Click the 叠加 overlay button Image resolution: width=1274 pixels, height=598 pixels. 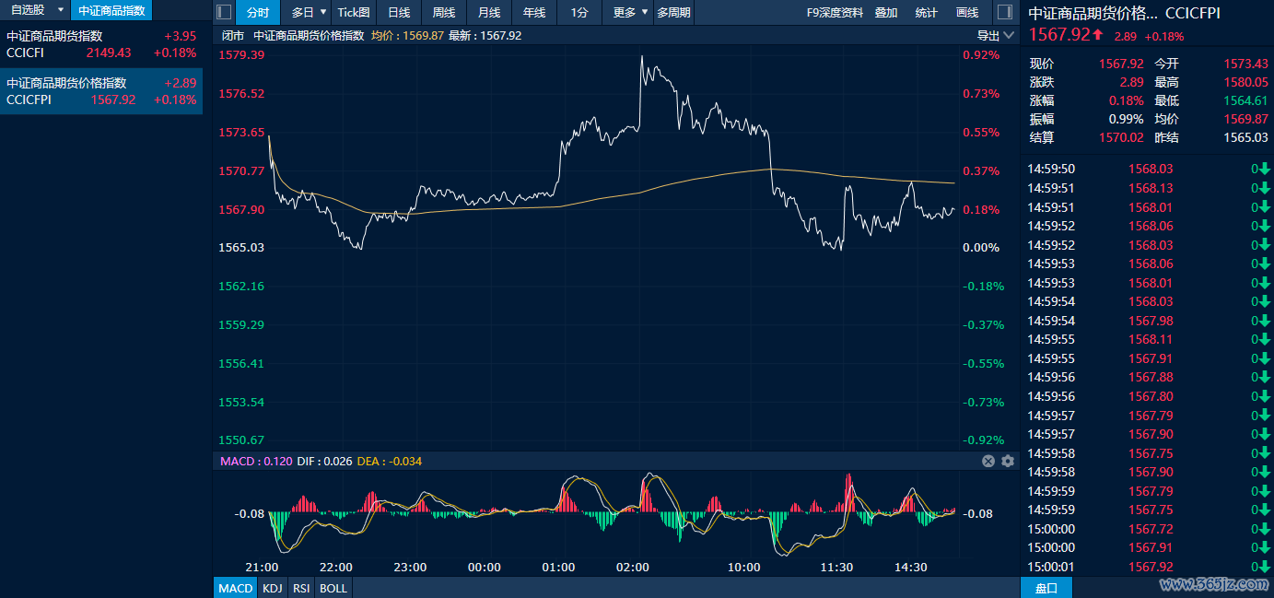[886, 12]
